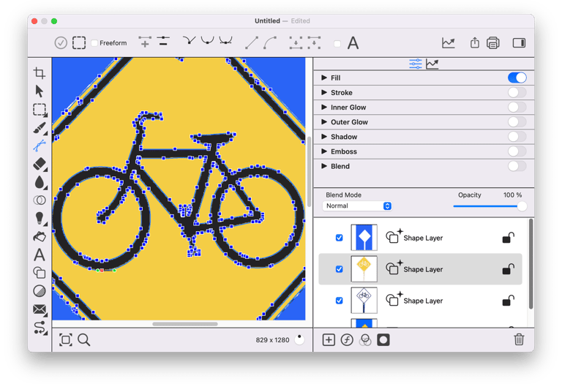Select the bicycle outline layer thumbnail
The width and height of the screenshot is (562, 384).
(364, 300)
